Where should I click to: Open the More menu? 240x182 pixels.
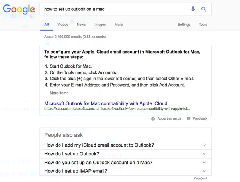(x=119, y=25)
